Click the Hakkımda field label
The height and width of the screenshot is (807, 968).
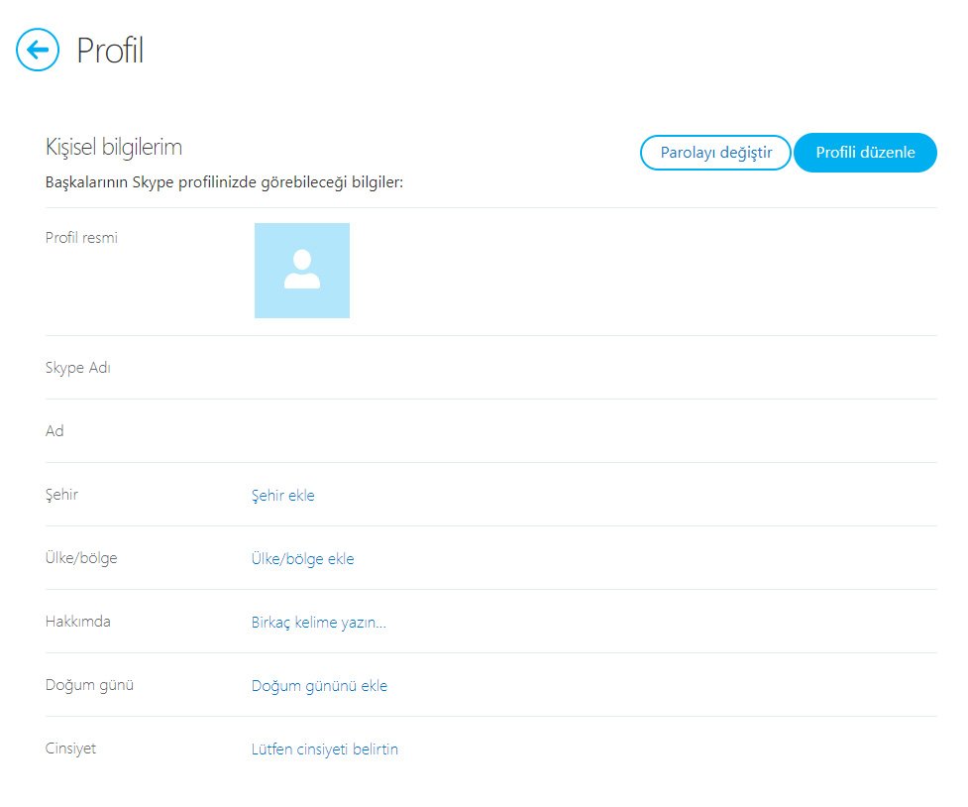(x=78, y=622)
